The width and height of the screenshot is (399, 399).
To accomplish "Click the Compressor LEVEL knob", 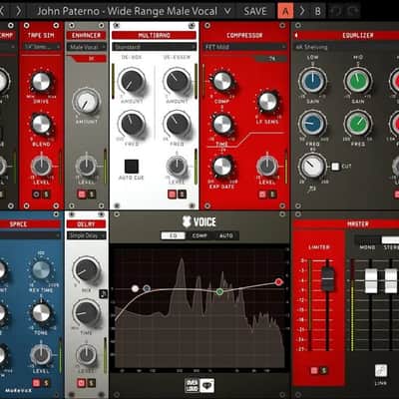I will pyautogui.click(x=267, y=166).
